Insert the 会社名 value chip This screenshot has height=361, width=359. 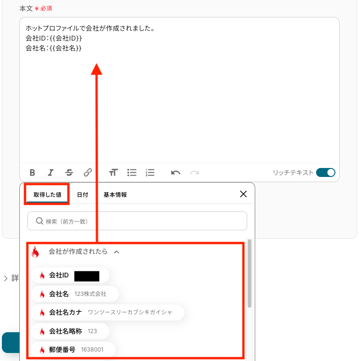[75, 294]
